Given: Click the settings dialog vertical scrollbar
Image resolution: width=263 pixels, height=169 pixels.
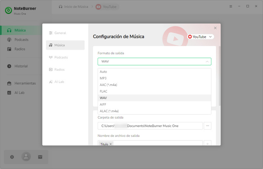Looking at the screenshot, I should coord(220,76).
